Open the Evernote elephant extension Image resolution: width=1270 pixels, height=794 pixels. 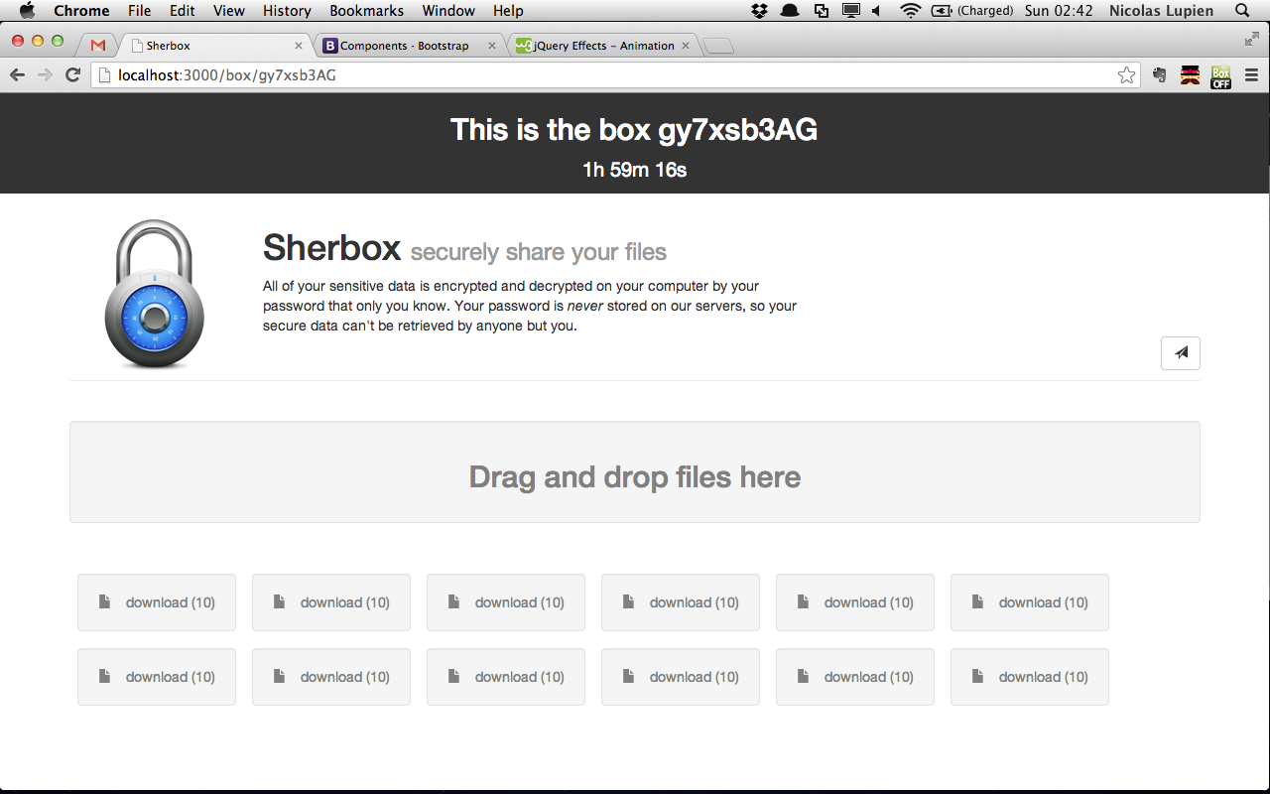pos(1159,74)
